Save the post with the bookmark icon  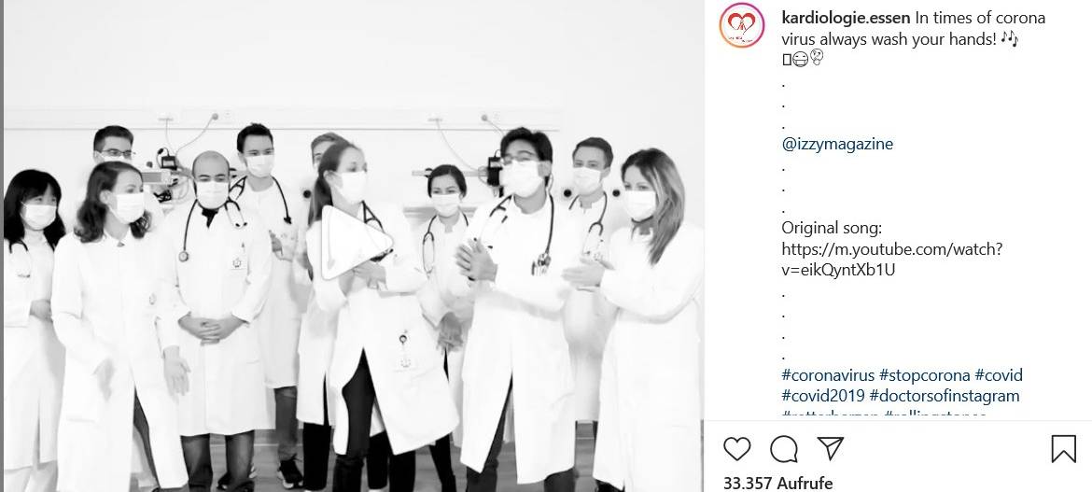[x=1063, y=449]
